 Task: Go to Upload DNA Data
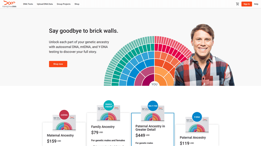click(x=45, y=4)
